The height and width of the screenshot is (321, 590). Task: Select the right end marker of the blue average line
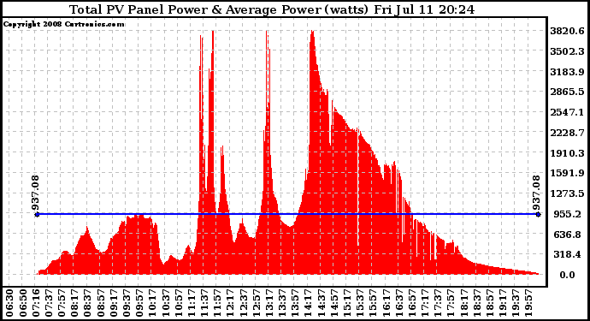[x=539, y=214]
